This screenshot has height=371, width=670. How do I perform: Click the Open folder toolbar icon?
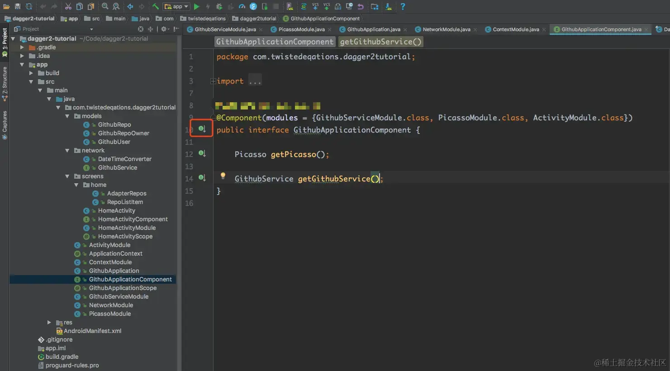6,6
